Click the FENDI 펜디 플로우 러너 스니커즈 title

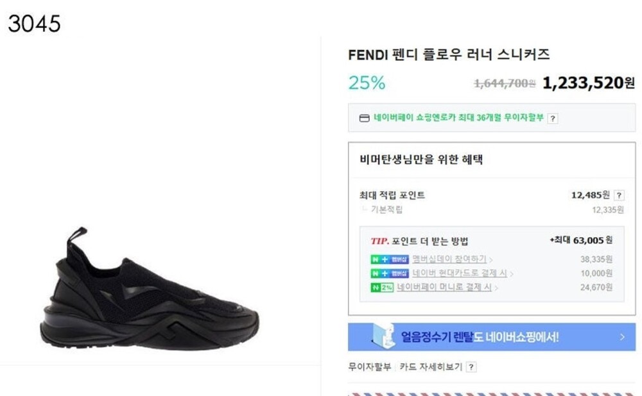(x=449, y=55)
